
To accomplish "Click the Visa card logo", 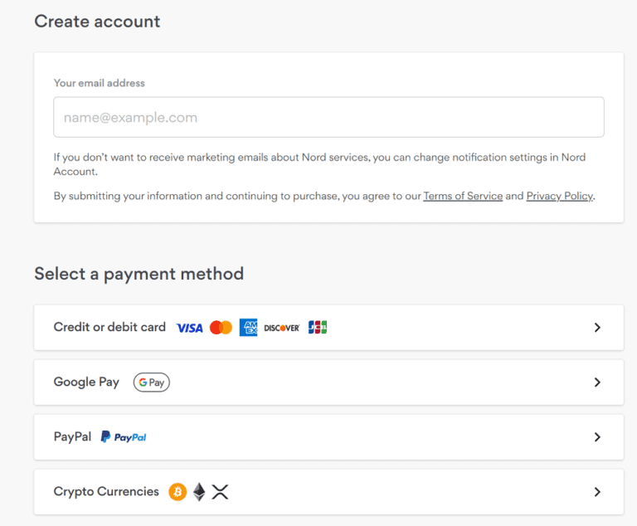I will (189, 328).
